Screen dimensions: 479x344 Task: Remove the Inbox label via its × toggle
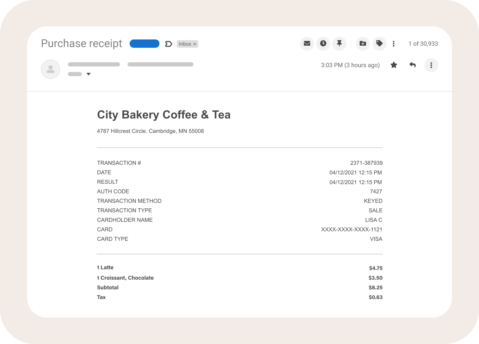[x=194, y=44]
